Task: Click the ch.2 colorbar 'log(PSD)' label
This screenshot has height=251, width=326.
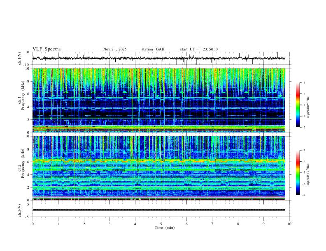Action: 308,174
